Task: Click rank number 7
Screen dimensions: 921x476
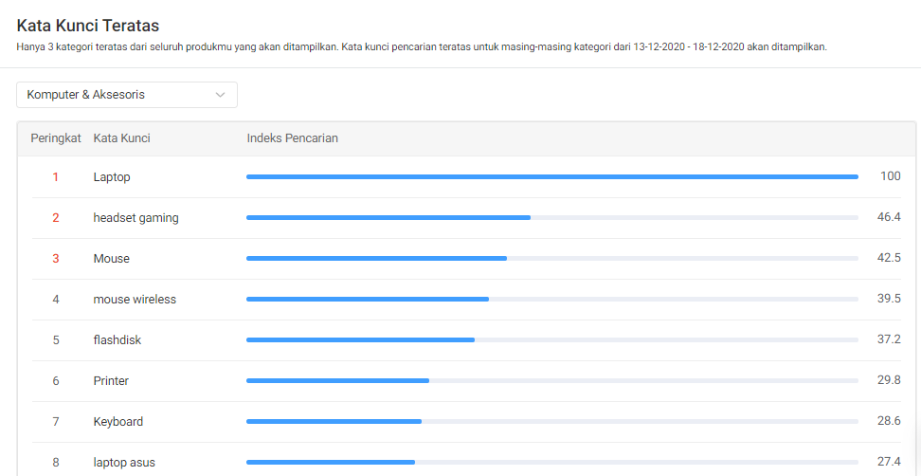Action: [x=56, y=422]
